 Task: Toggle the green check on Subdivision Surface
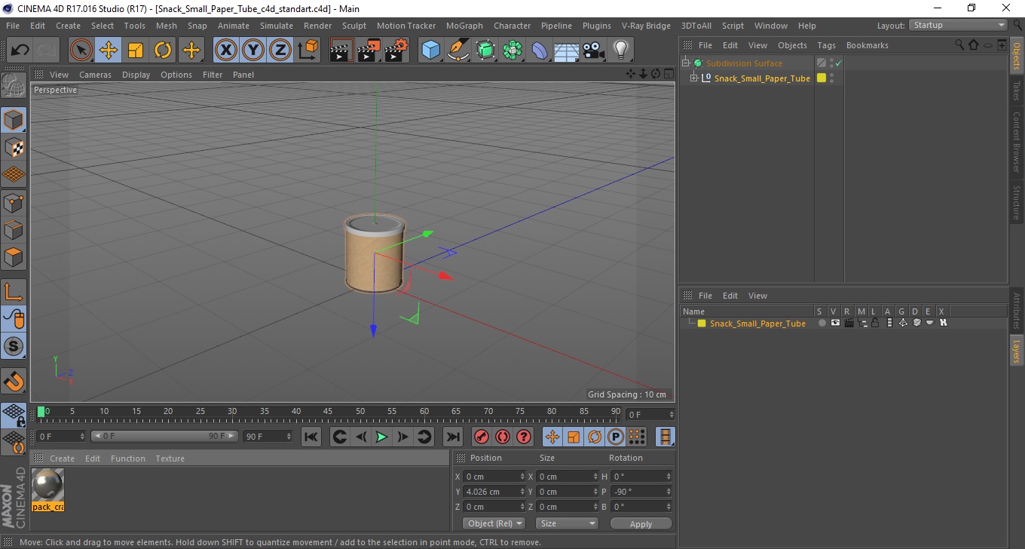click(838, 63)
